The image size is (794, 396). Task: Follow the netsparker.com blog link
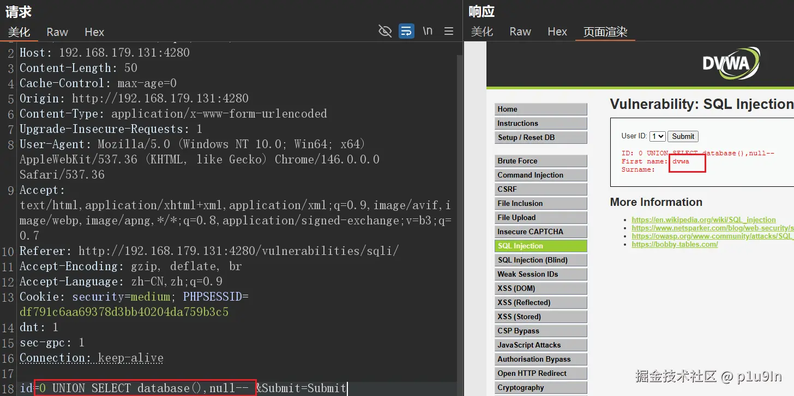713,228
